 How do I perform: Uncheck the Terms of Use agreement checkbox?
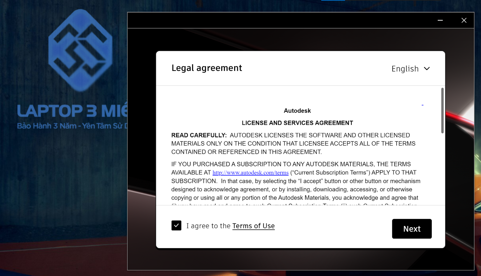(x=176, y=225)
